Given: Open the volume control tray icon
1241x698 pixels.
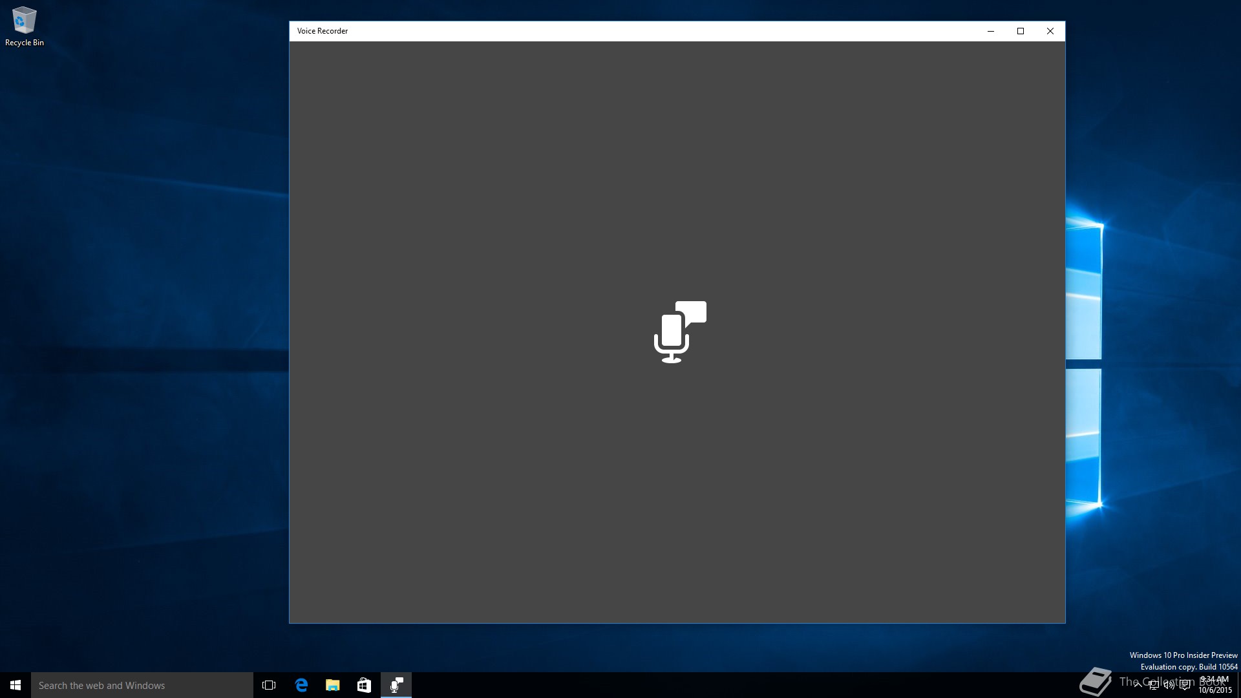Looking at the screenshot, I should coord(1169,686).
